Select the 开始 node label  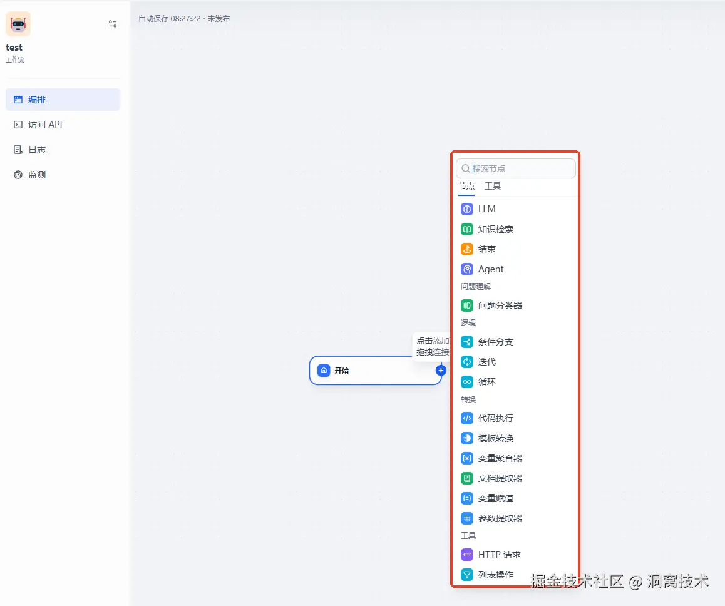click(342, 370)
